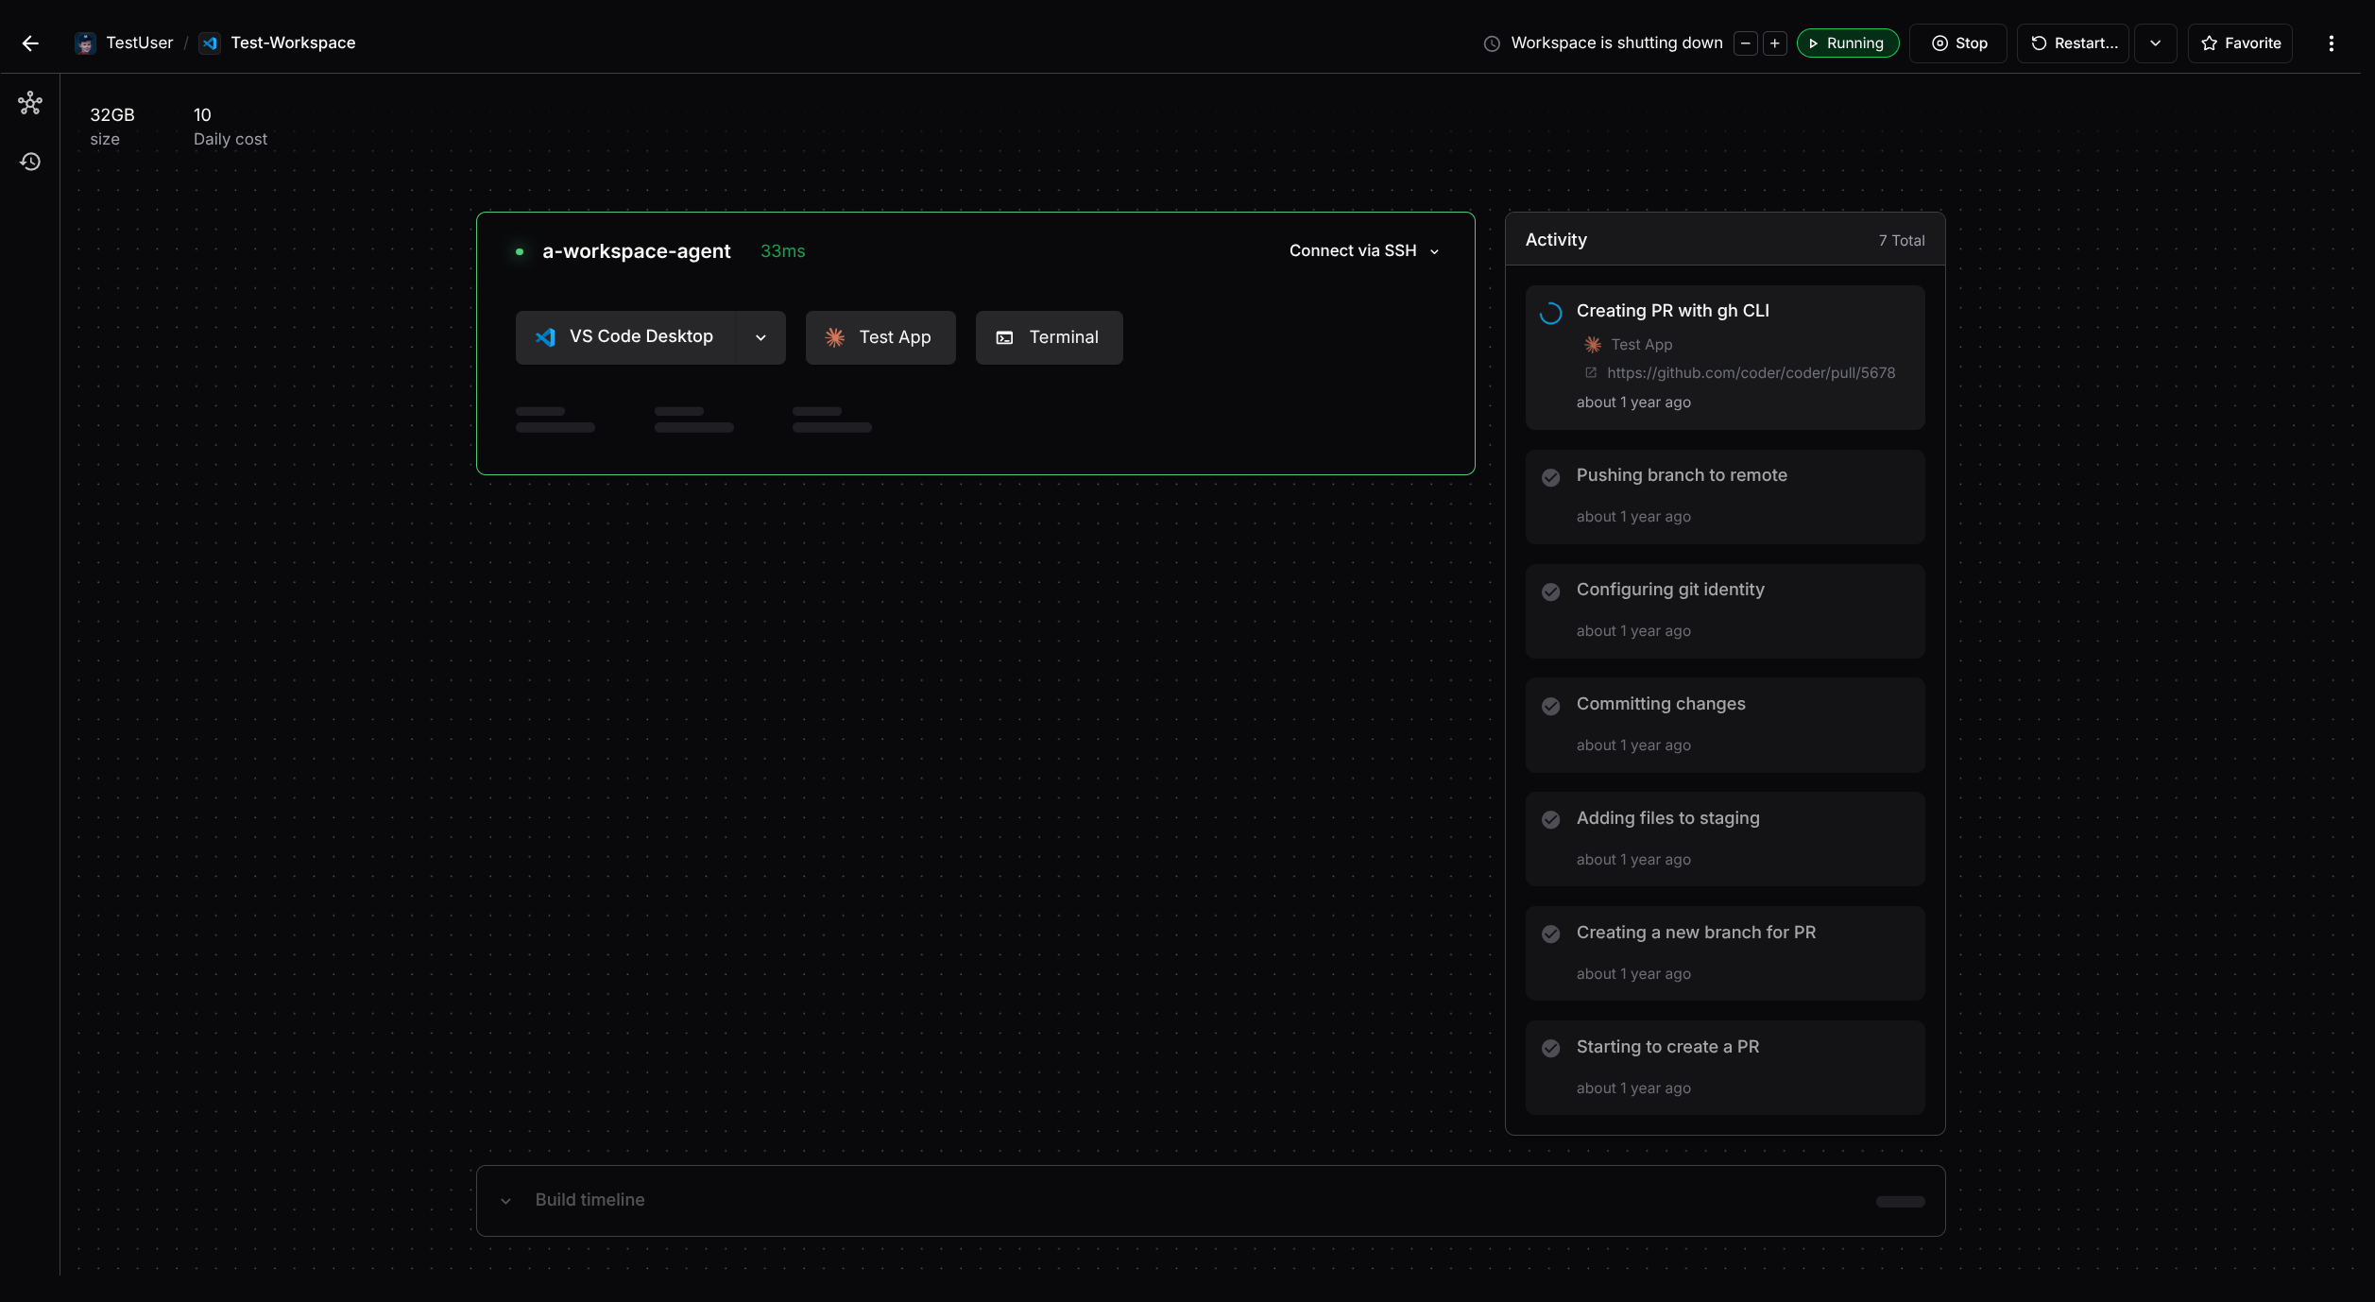
Task: Click the TestUser avatar in the breadcrumb
Action: (86, 43)
